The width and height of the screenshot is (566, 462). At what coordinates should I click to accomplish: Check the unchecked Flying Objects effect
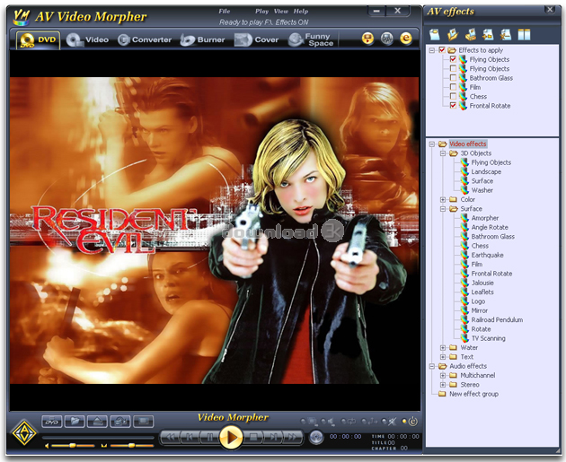(453, 68)
